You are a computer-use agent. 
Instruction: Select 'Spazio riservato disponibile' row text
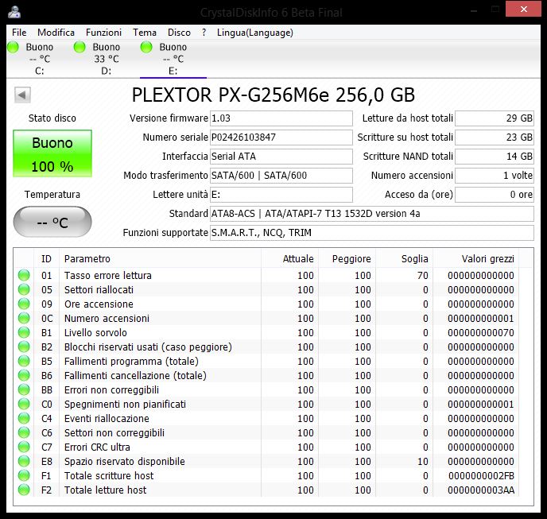[x=125, y=461]
